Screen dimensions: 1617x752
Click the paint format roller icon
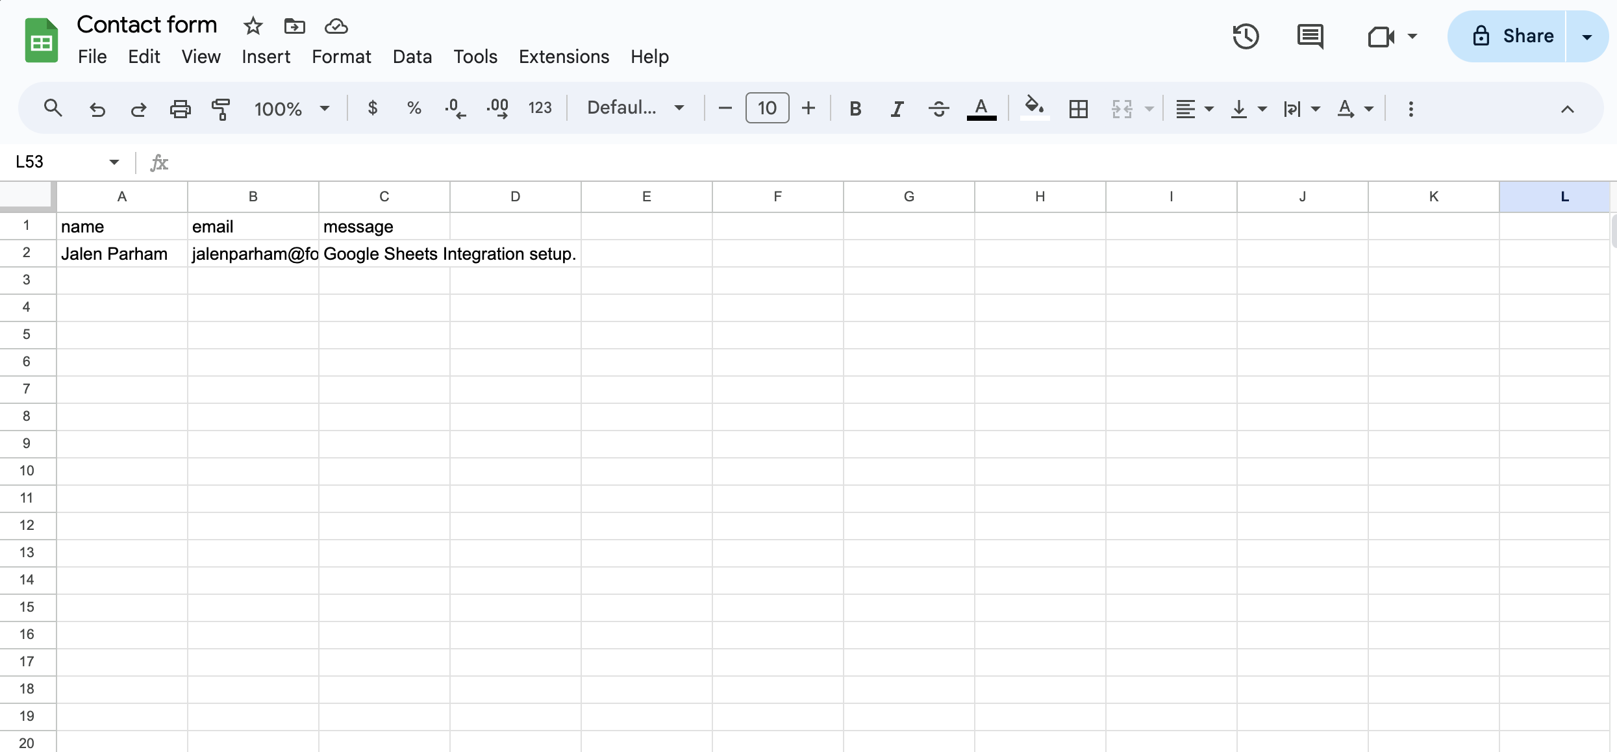tap(221, 108)
